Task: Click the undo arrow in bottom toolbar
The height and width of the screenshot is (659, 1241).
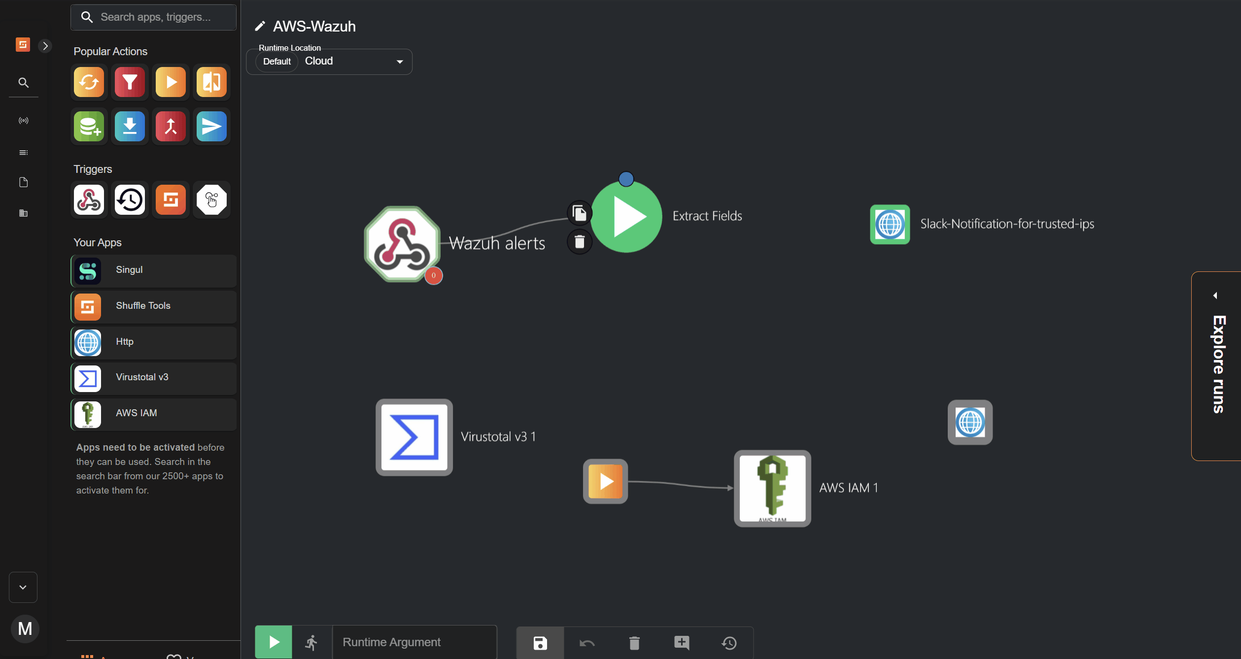Action: (587, 643)
